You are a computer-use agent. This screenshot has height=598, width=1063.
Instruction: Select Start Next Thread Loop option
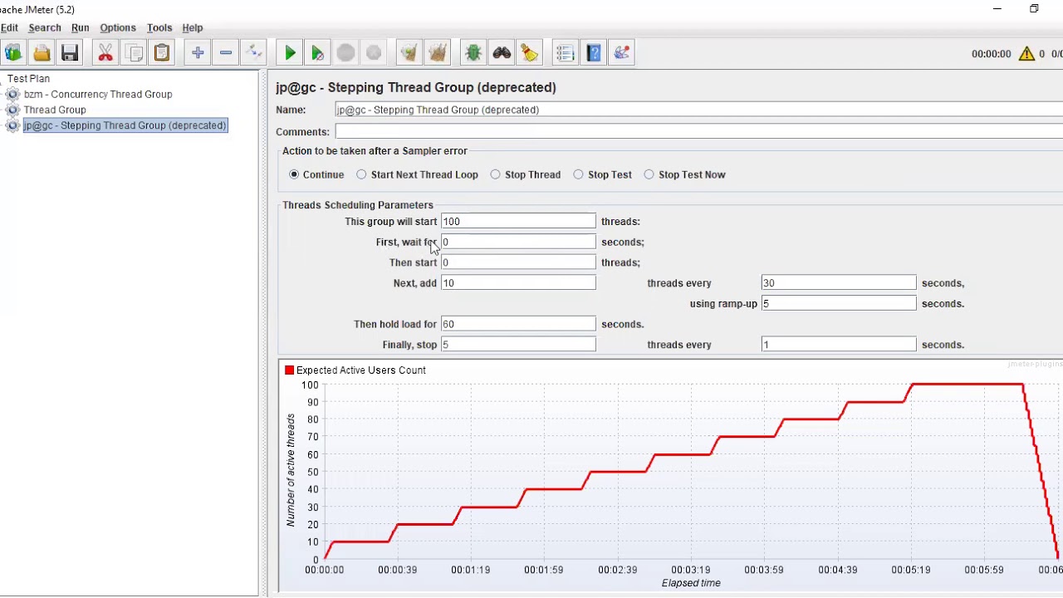pyautogui.click(x=361, y=174)
